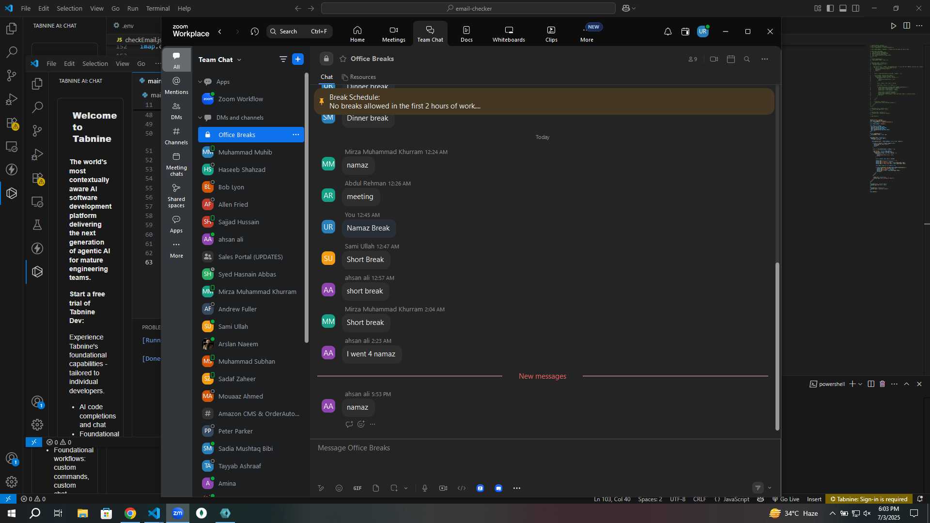Open Windows Start menu
Image resolution: width=930 pixels, height=523 pixels.
click(12, 513)
